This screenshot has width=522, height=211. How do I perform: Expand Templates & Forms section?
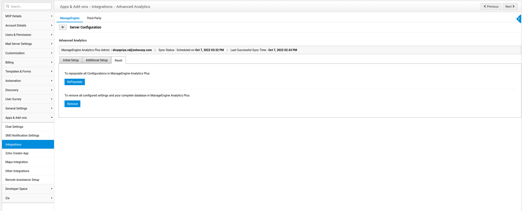pos(28,71)
